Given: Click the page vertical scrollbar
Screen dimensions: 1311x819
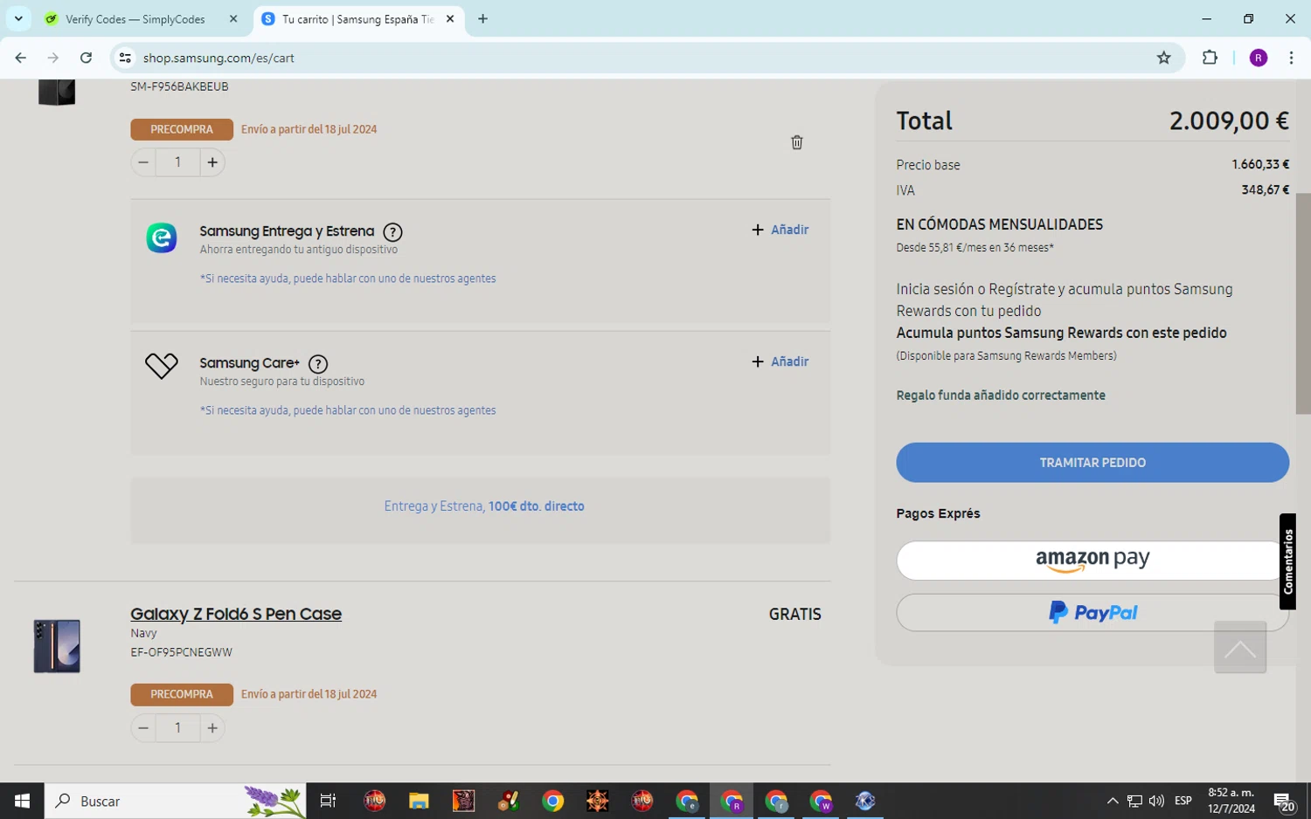Looking at the screenshot, I should (x=1303, y=304).
